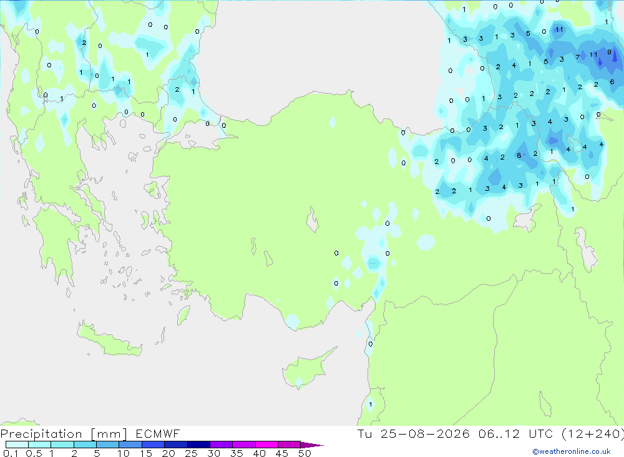The image size is (624, 457).
Task: Click legend scale label '25'
Action: click(192, 453)
